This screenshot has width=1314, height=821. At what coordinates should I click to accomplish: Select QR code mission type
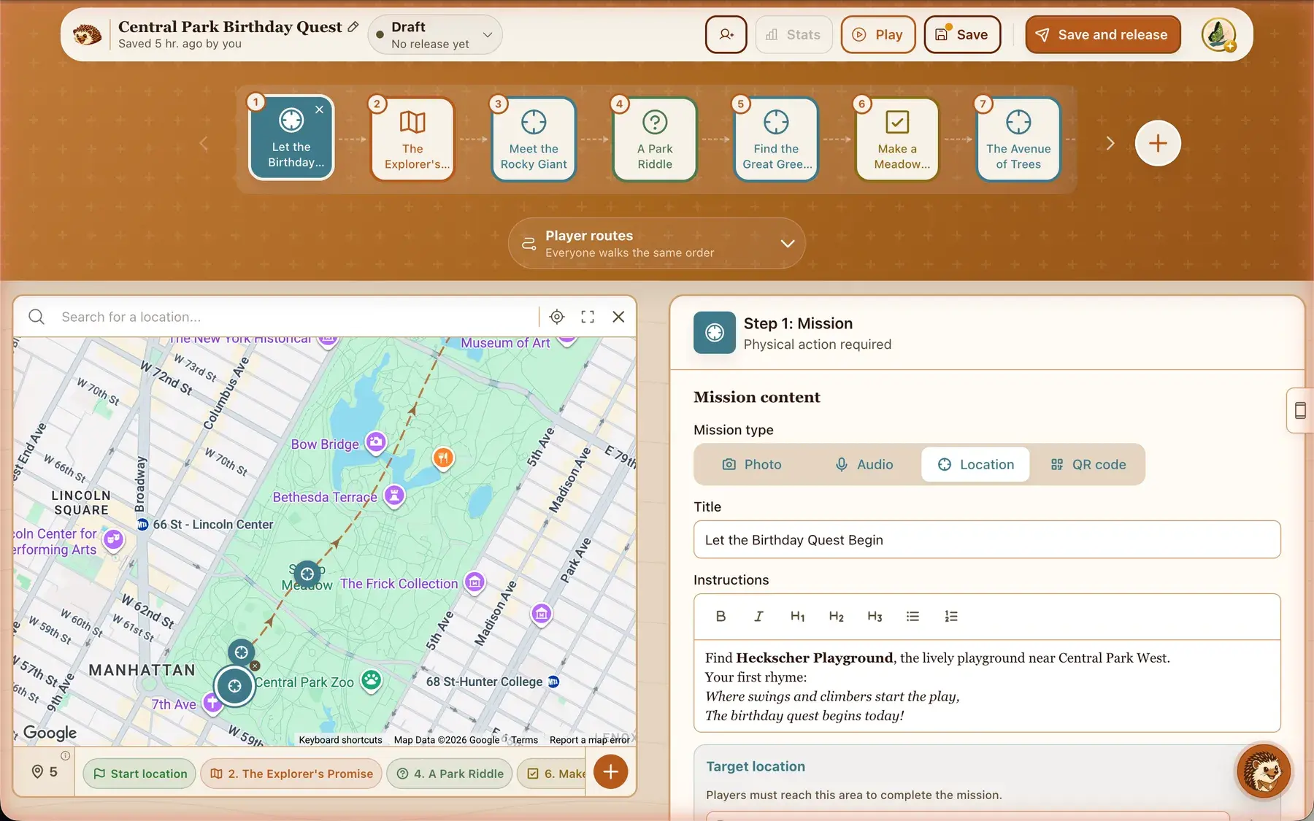point(1088,464)
